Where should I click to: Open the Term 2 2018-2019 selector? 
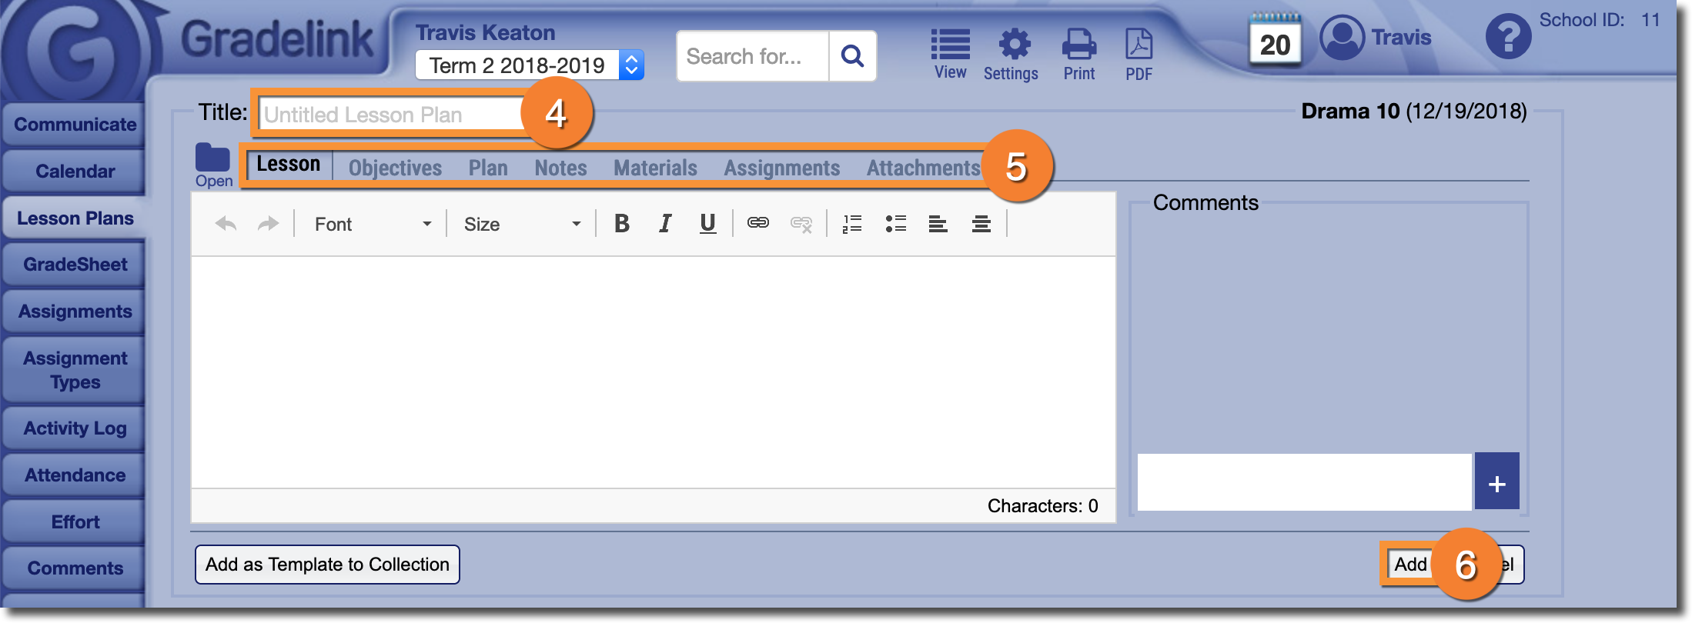point(530,65)
